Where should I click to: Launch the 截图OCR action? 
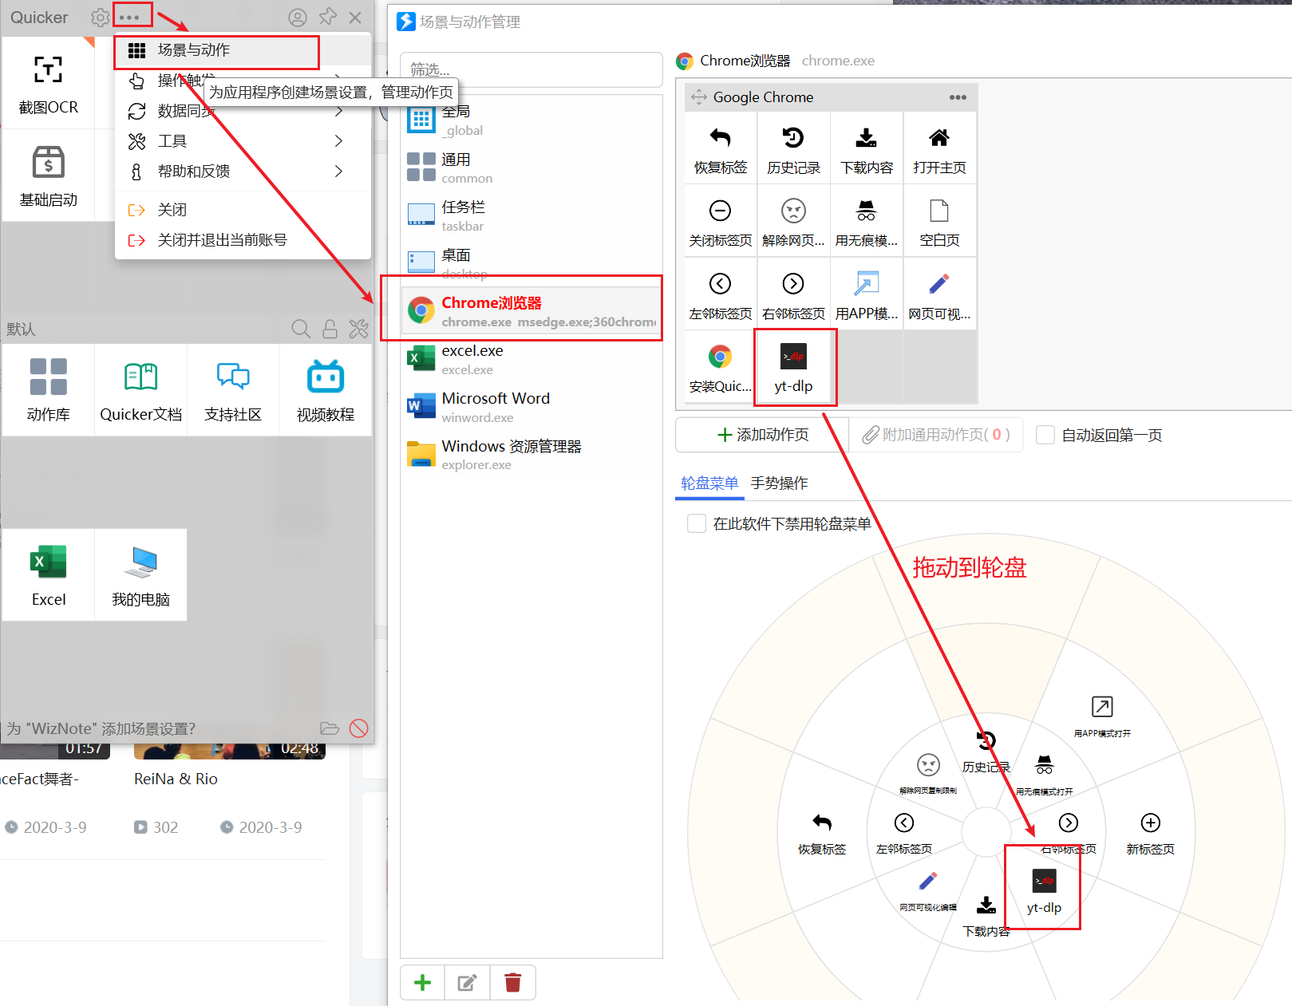[x=48, y=85]
